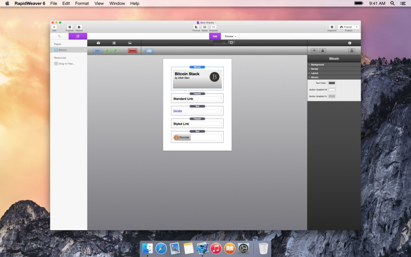411x257 pixels.
Task: Expand the Background section in inspector
Action: [x=334, y=65]
